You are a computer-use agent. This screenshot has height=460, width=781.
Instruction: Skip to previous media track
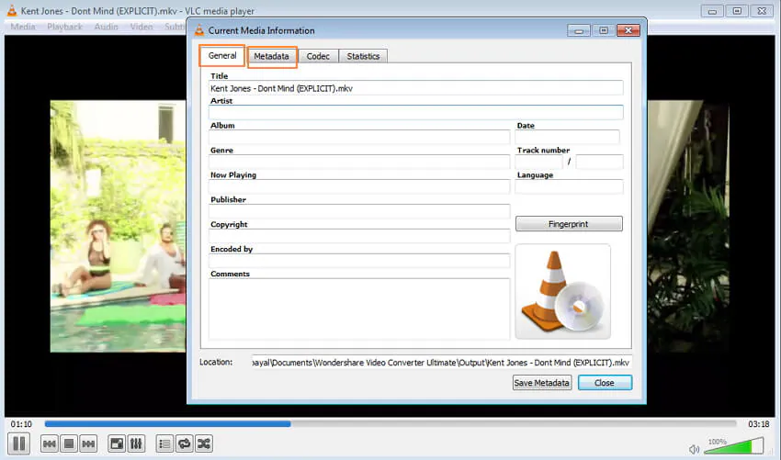pyautogui.click(x=50, y=443)
